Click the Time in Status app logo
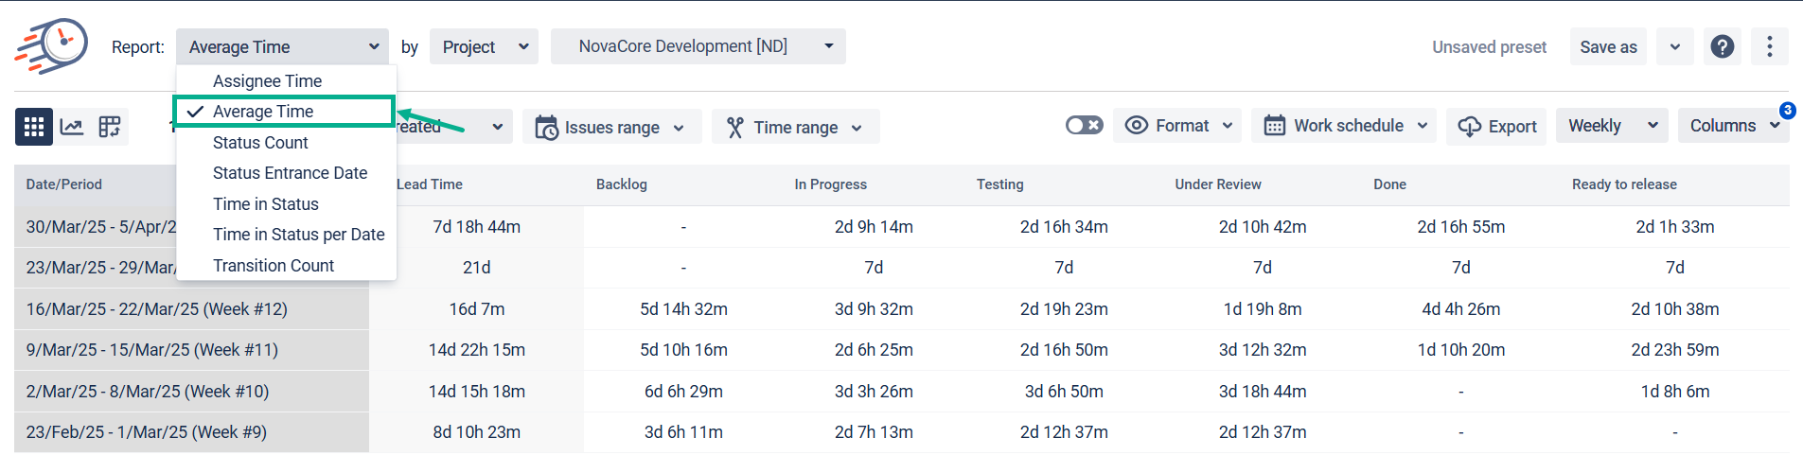 (52, 44)
